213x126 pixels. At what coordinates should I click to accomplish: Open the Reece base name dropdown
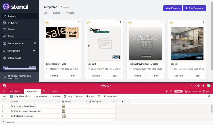tap(106, 86)
